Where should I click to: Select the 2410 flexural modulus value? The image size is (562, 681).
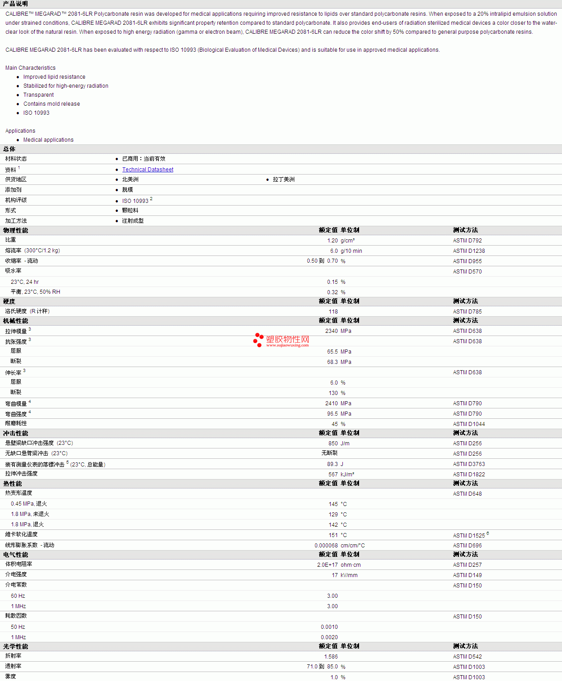pos(332,403)
